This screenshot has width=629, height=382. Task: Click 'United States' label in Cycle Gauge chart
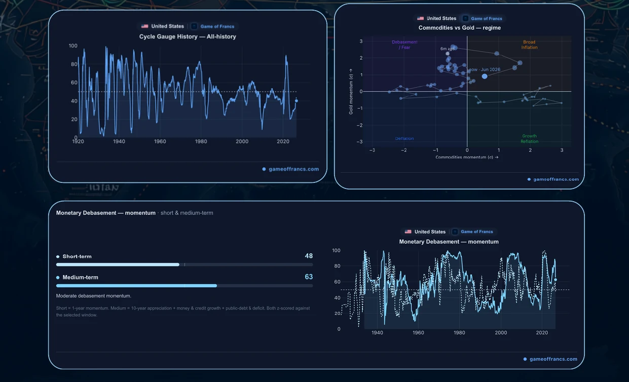click(x=167, y=26)
